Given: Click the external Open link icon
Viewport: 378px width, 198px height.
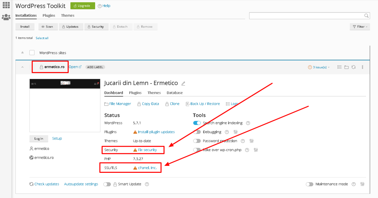Looking at the screenshot, I should pos(80,67).
